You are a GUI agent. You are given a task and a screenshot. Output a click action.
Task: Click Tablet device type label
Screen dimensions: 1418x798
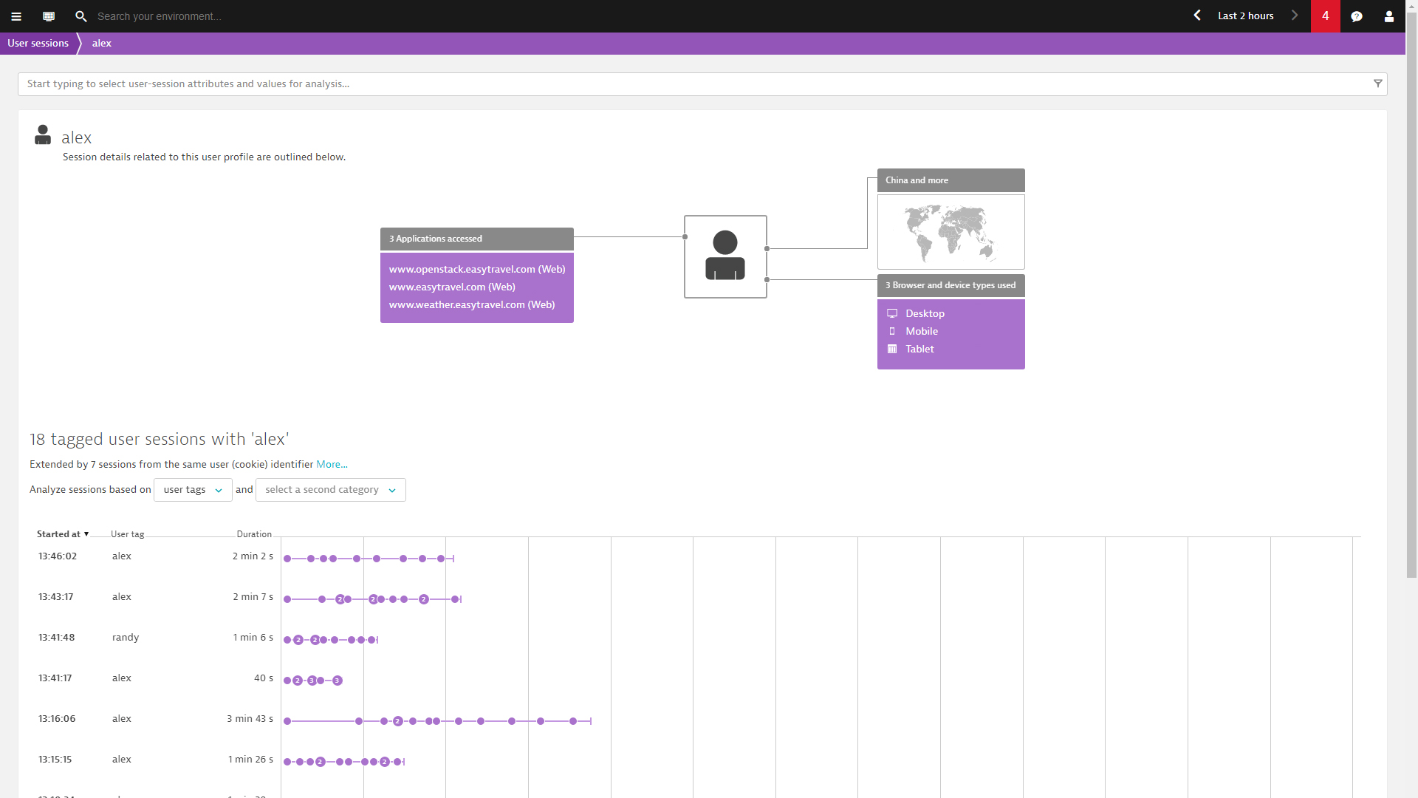(x=919, y=349)
